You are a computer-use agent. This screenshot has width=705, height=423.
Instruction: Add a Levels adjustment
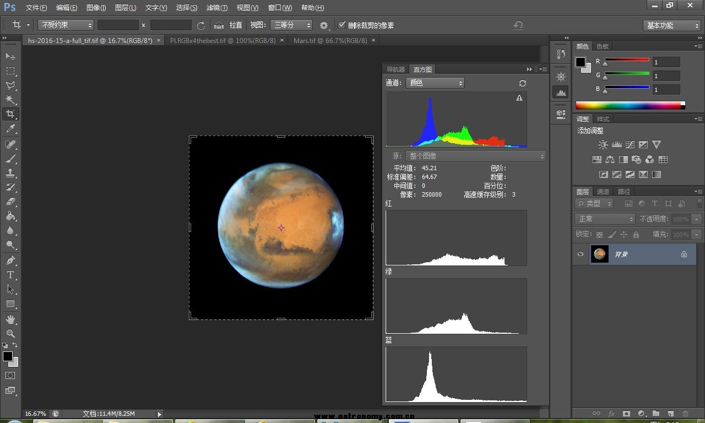[616, 145]
